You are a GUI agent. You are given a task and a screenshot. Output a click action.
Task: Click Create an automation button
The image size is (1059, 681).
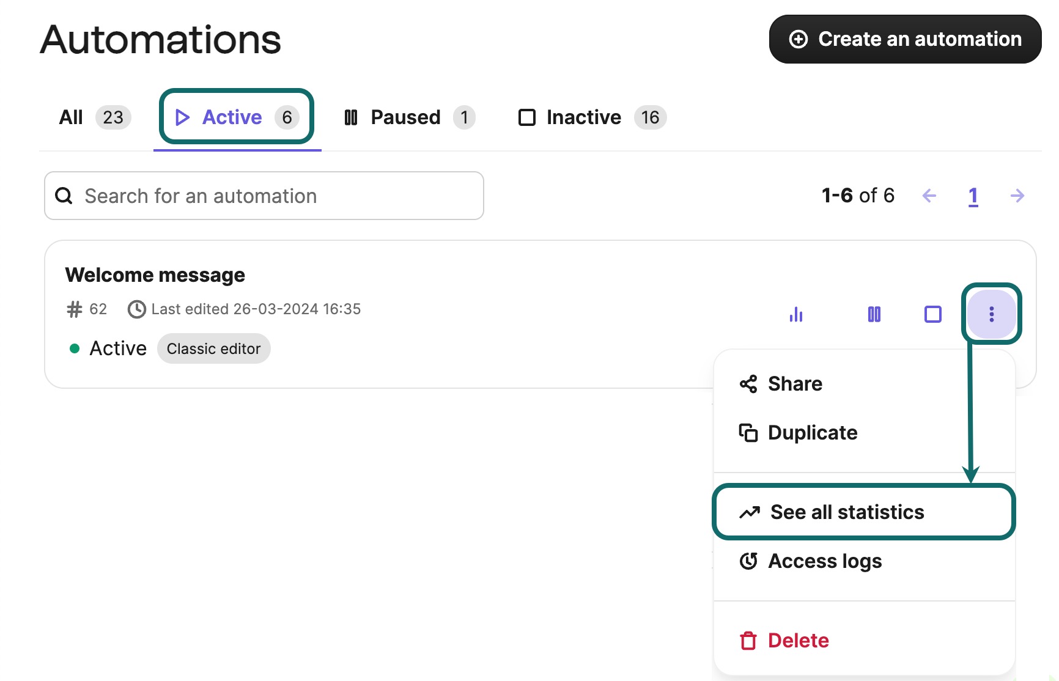pyautogui.click(x=905, y=39)
